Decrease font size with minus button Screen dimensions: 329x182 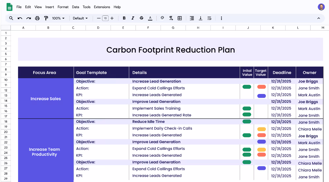98,18
